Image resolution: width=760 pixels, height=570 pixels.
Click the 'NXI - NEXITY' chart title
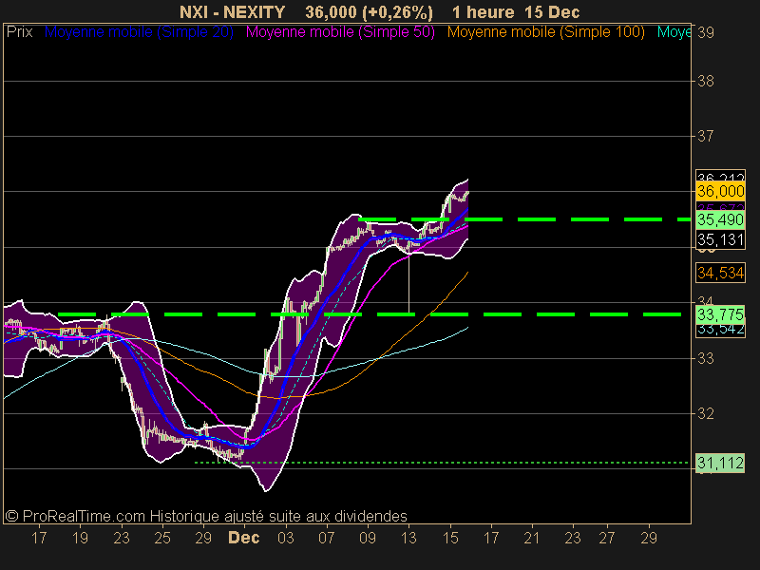click(x=232, y=11)
